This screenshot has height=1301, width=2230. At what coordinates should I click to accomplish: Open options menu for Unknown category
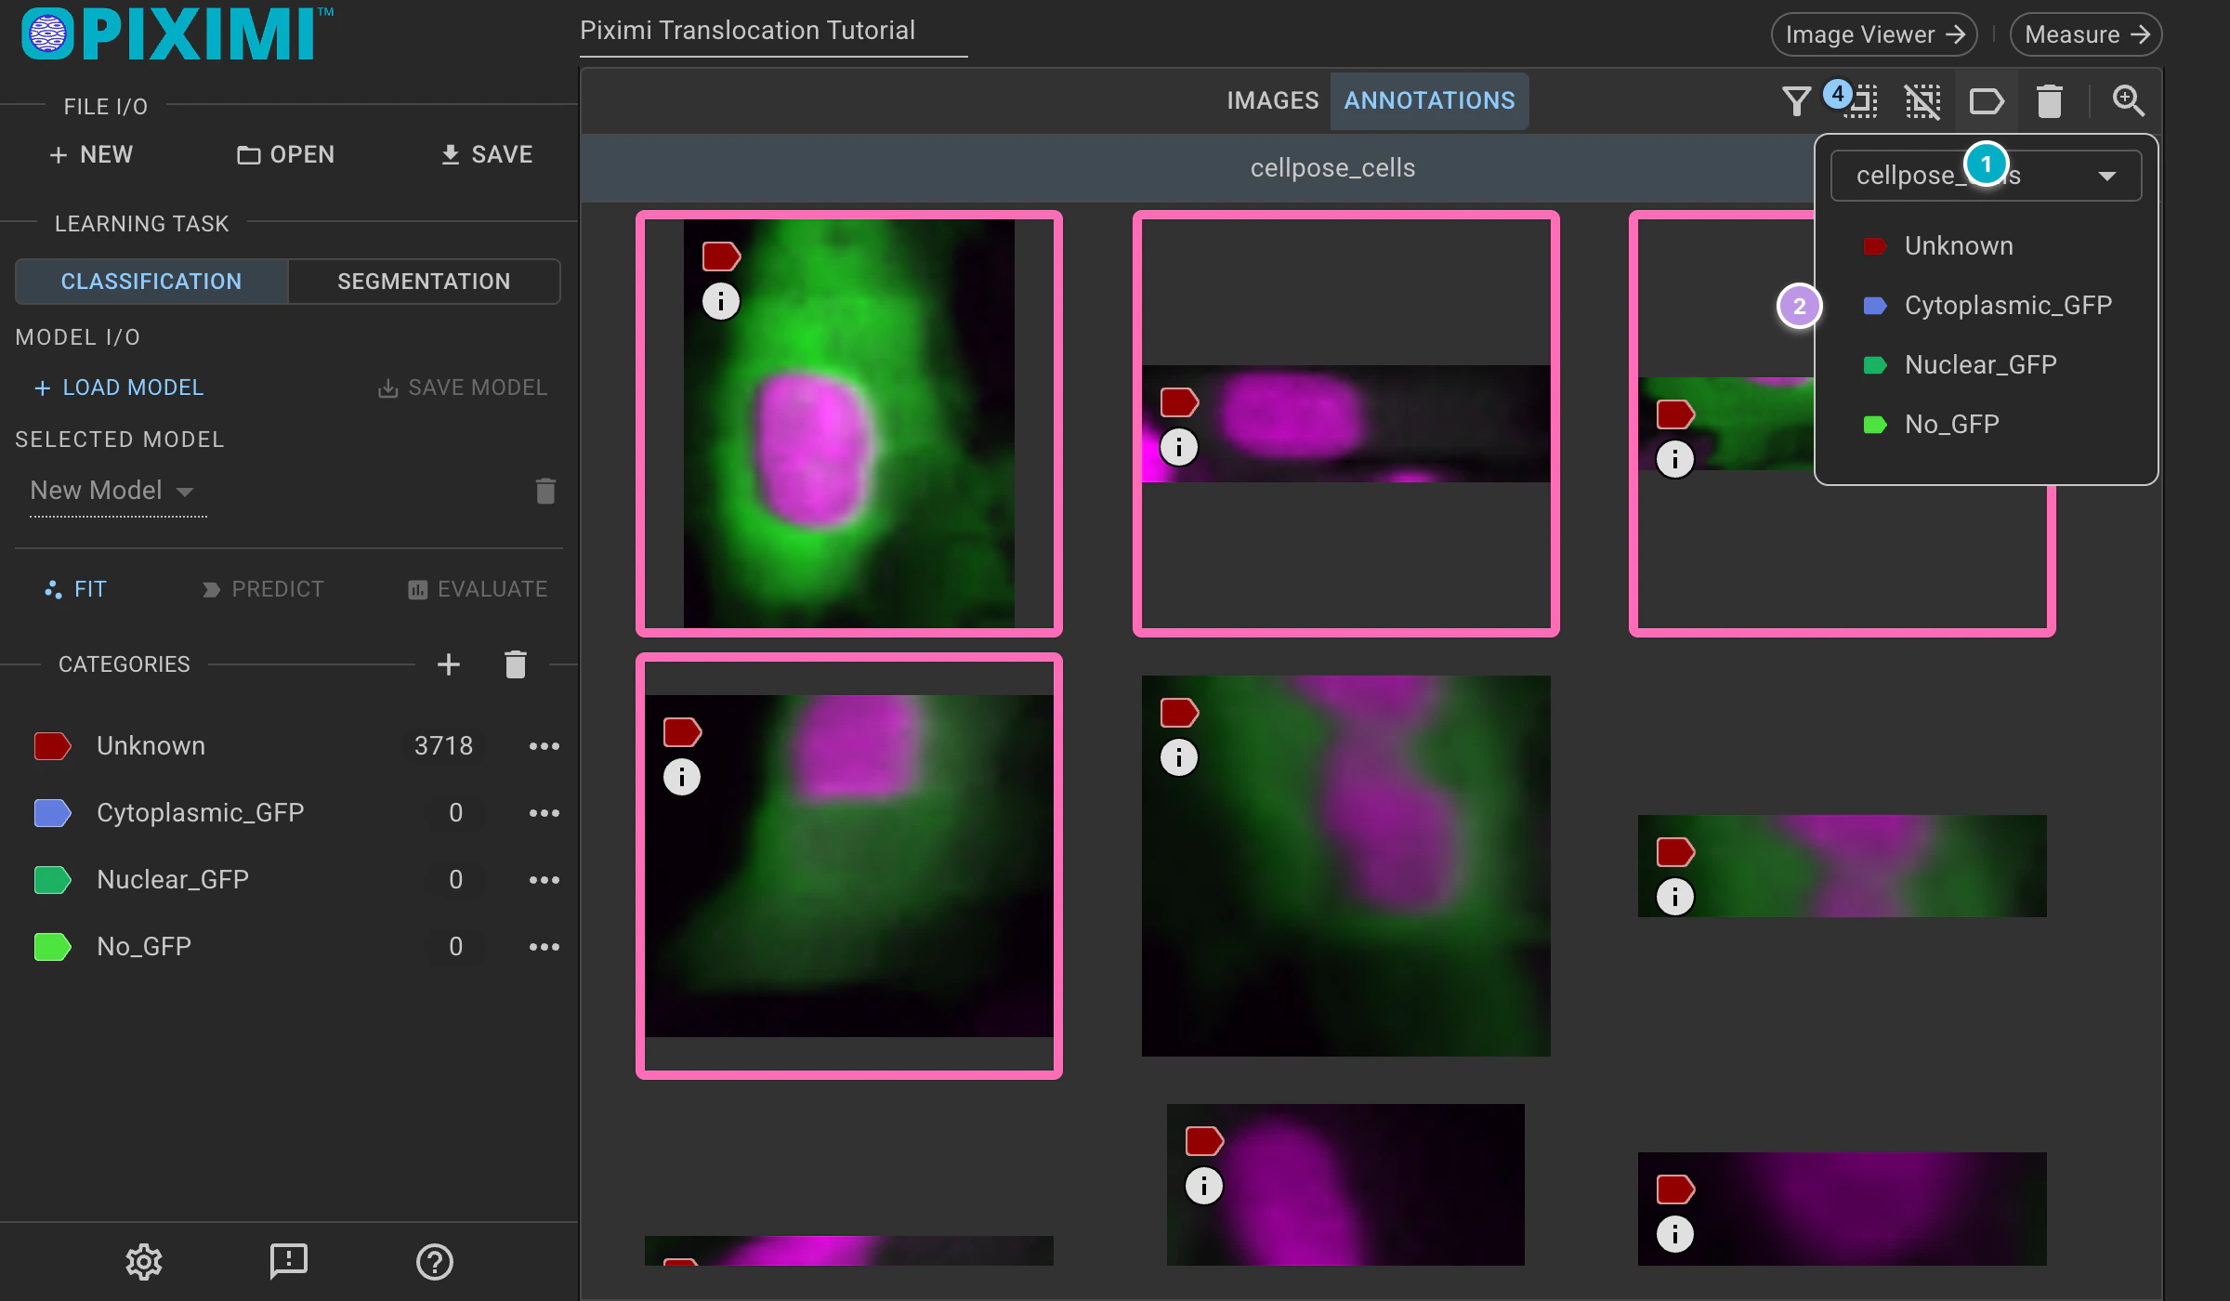coord(544,746)
